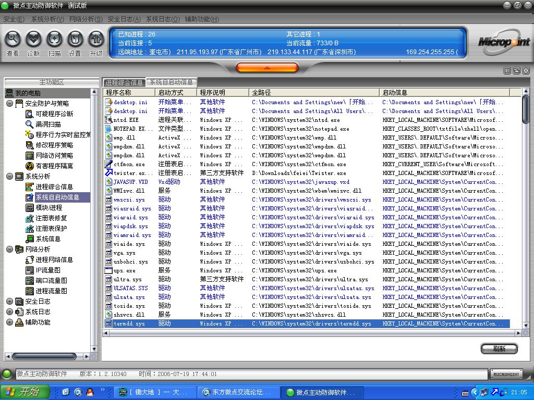This screenshot has height=400, width=534.
Task: Open the 辅助功能(H) menu
Action: point(202,19)
